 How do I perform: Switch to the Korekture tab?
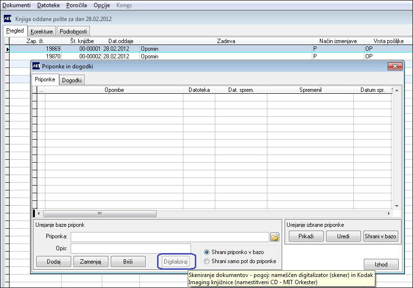(42, 32)
